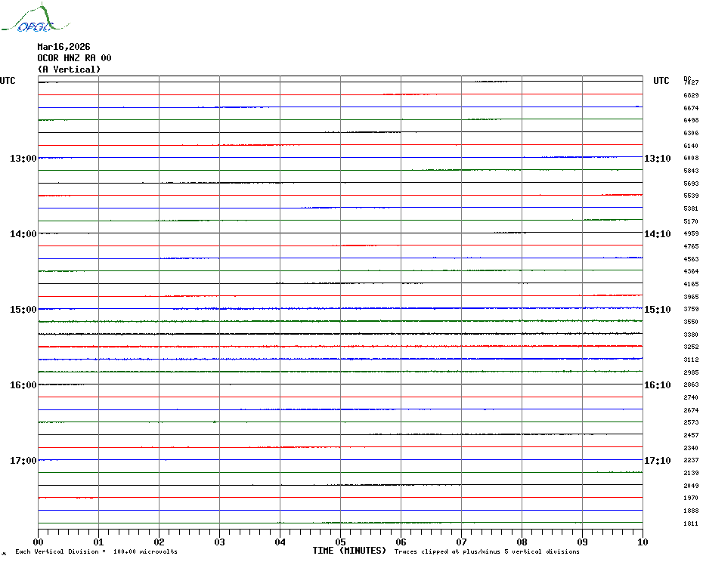Click the station label OCOR HNZ RA 00
This screenshot has width=703, height=562.
[x=74, y=58]
